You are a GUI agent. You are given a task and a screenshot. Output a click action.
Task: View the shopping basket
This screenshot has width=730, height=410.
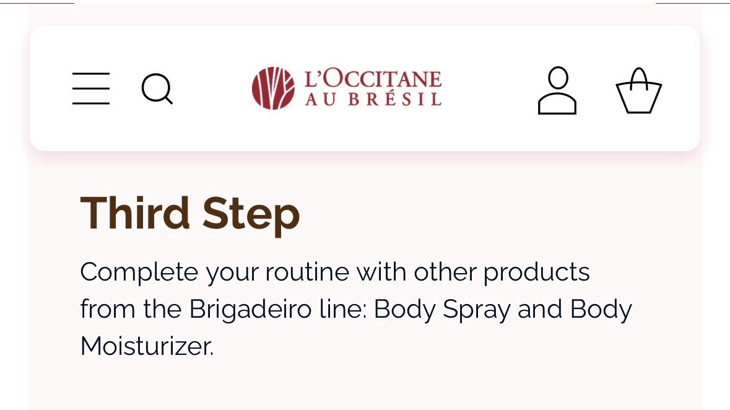coord(639,90)
